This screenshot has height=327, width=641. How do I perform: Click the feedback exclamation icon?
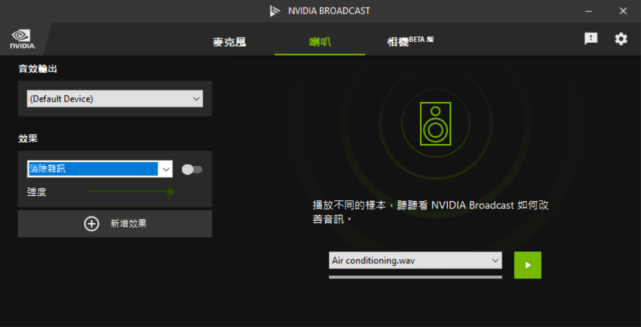[x=591, y=39]
